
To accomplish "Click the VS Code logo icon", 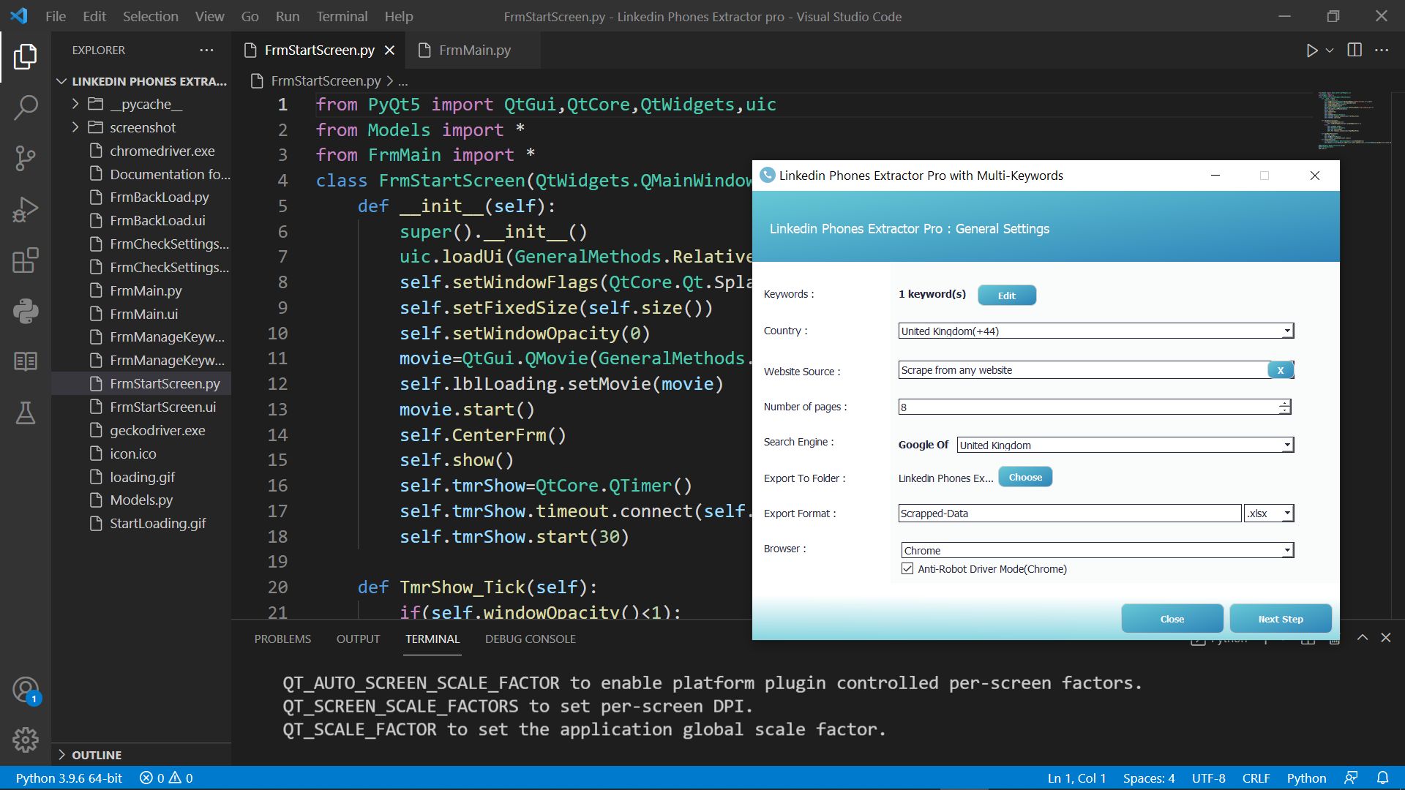I will pos(19,16).
